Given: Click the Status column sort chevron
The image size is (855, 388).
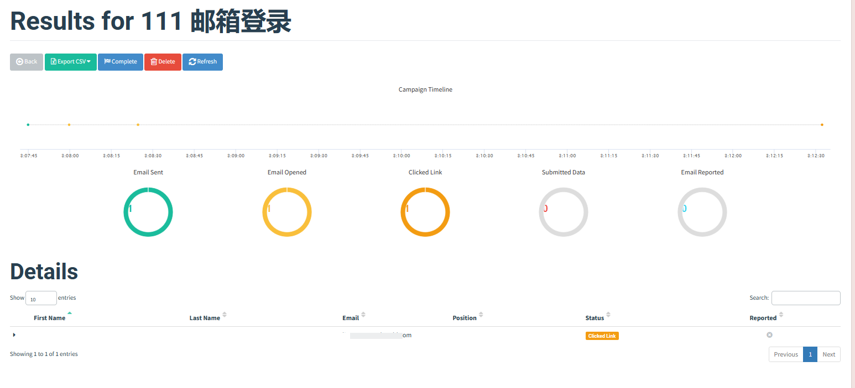Looking at the screenshot, I should pos(609,316).
